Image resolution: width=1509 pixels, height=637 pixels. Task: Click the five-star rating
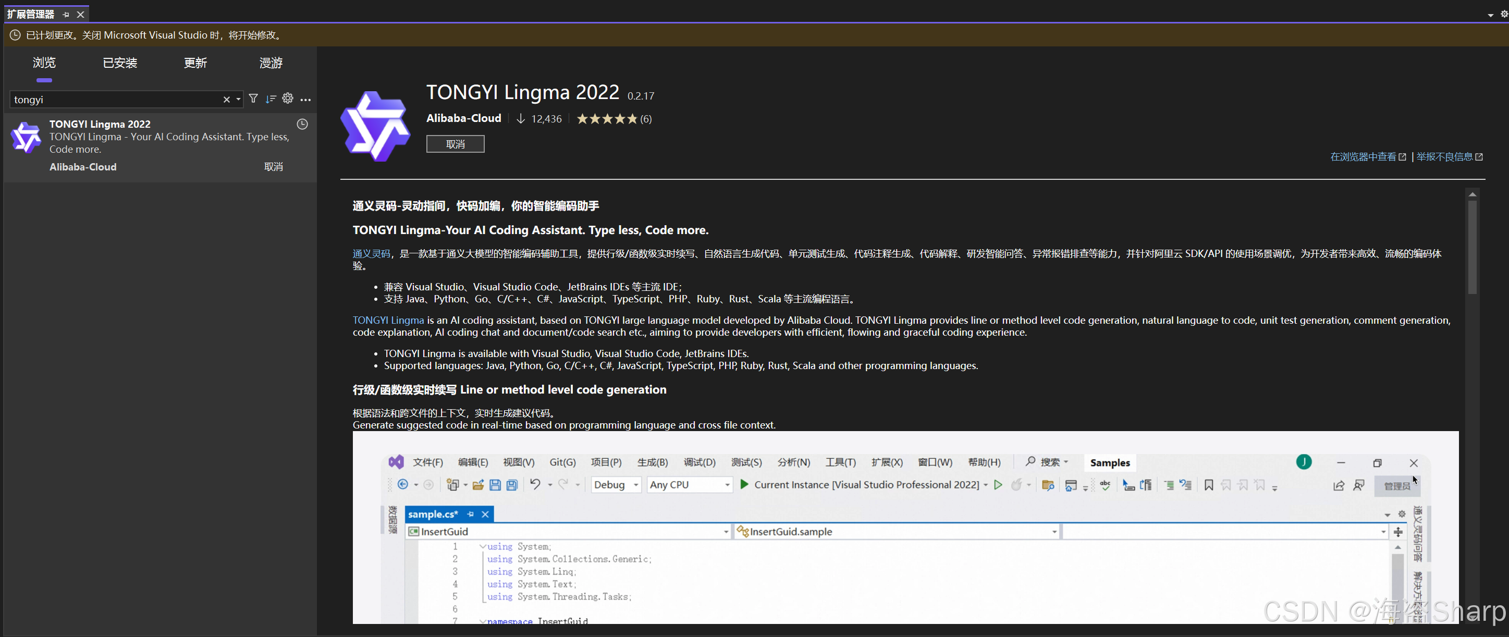coord(607,119)
